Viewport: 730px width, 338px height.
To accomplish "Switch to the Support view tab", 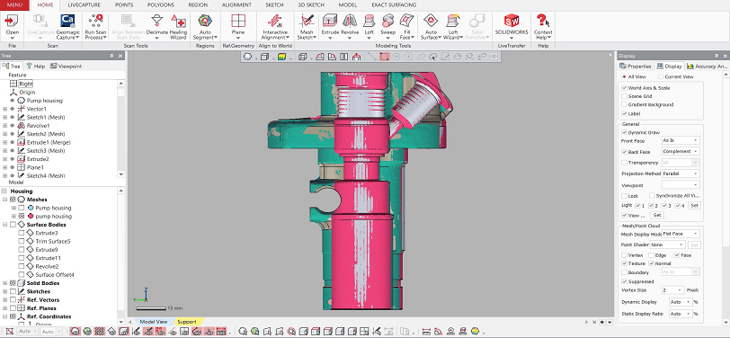I will click(x=186, y=322).
